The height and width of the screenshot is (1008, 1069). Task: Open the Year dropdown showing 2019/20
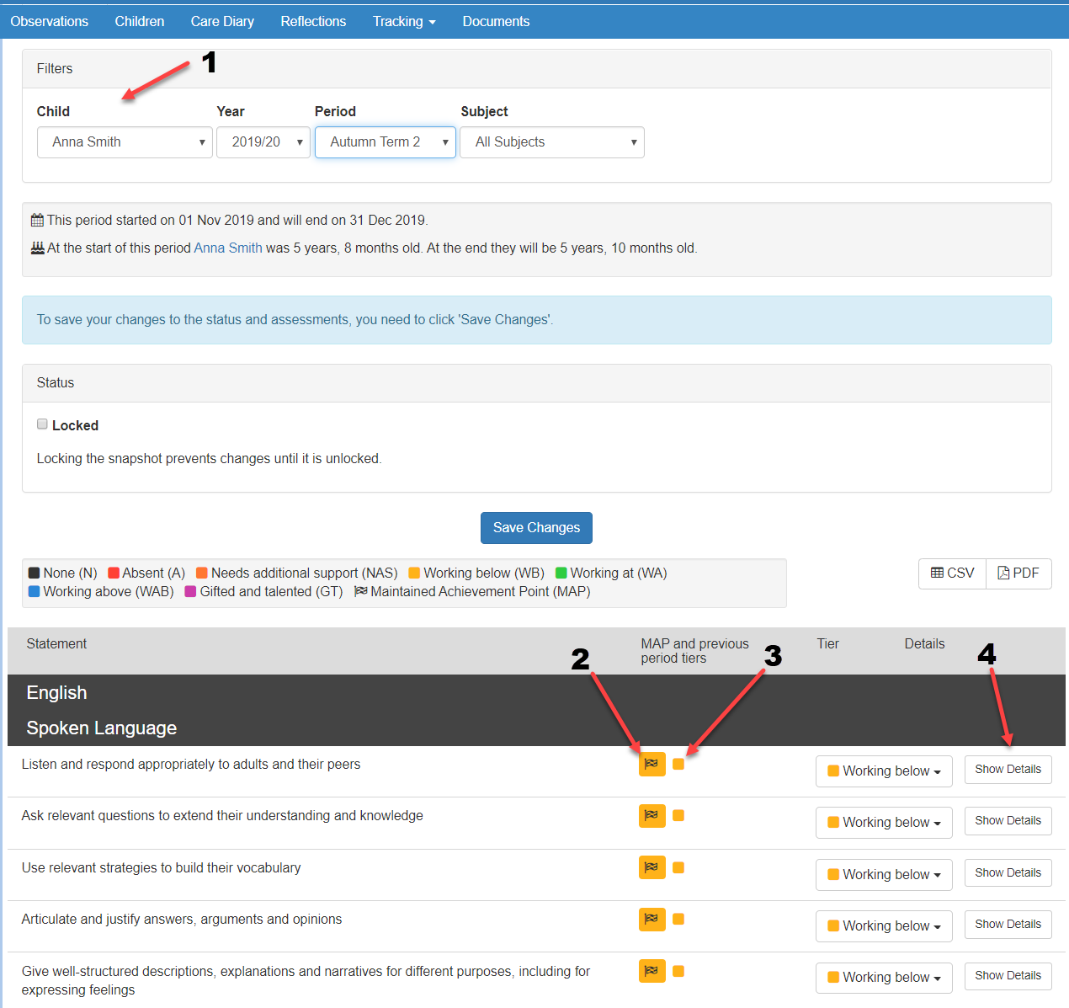(x=263, y=142)
